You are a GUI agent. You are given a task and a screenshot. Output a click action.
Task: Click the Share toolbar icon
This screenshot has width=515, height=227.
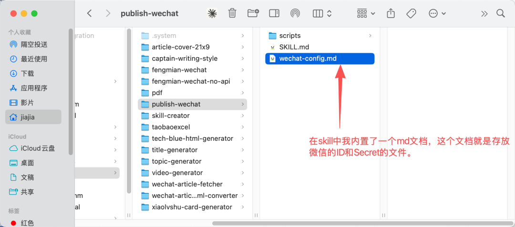390,13
